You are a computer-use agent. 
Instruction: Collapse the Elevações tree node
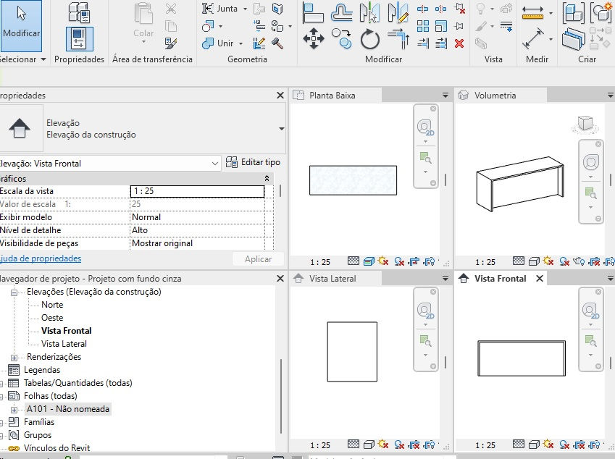point(14,292)
